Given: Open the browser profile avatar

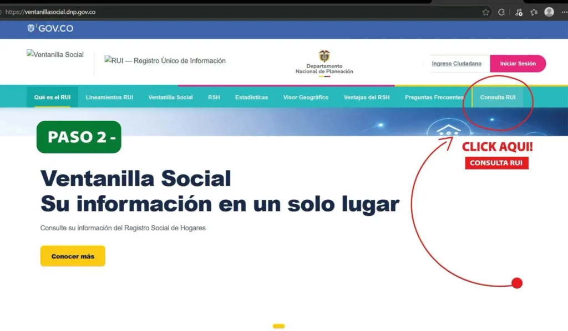Looking at the screenshot, I should click(549, 12).
